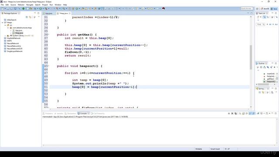Image resolution: width=279 pixels, height=157 pixels.
Task: Open the Open Perspective icon
Action: 257,9
